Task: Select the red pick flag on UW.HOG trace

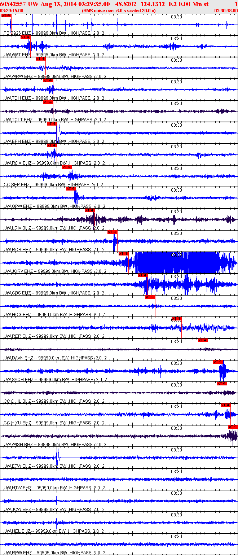Action: [x=150, y=297]
